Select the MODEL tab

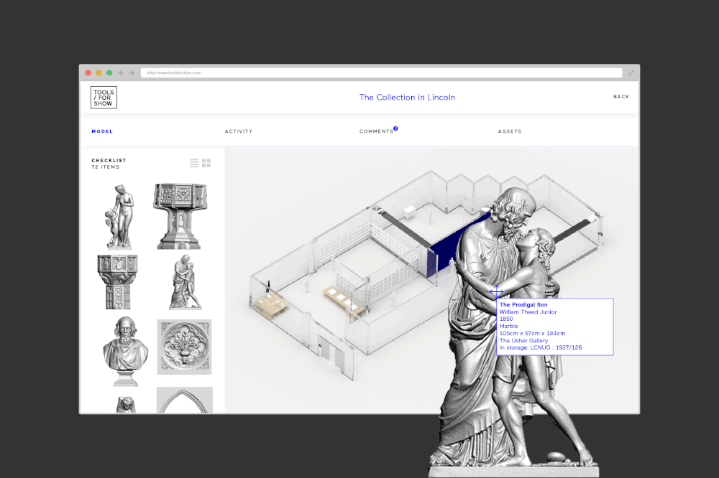click(101, 131)
